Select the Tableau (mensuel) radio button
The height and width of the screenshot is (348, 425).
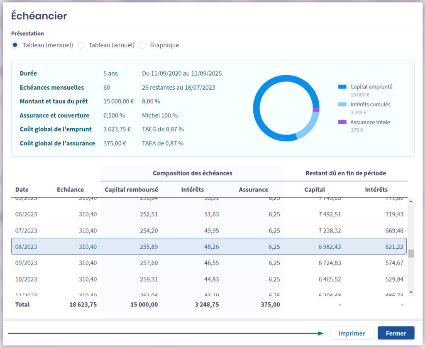pyautogui.click(x=15, y=45)
